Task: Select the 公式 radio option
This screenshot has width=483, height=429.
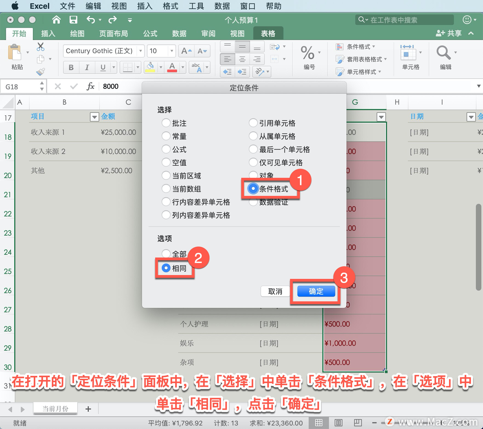Action: 166,149
